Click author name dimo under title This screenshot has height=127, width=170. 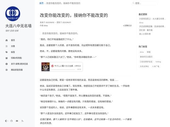tap(46, 26)
